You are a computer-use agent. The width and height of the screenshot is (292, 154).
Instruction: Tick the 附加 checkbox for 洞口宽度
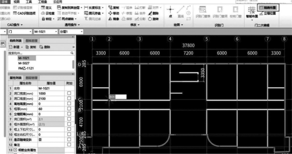click(x=69, y=93)
